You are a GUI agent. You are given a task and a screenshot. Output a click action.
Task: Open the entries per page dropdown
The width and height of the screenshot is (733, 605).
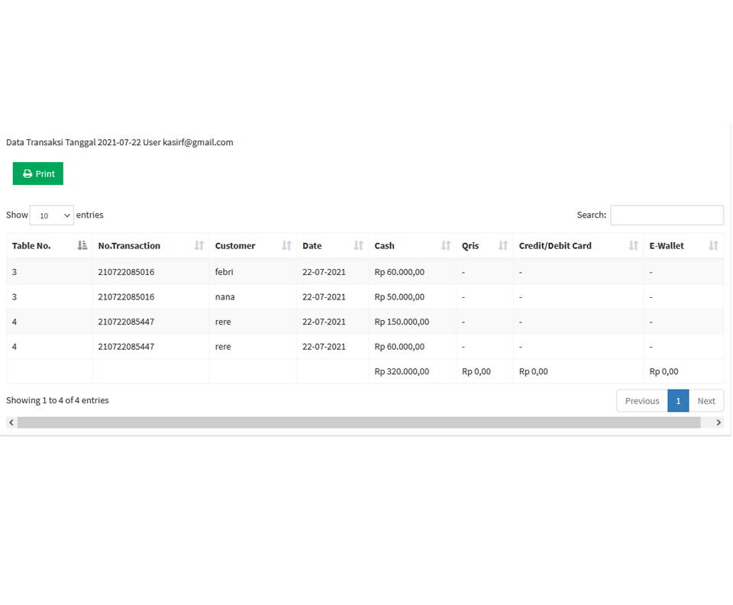52,215
